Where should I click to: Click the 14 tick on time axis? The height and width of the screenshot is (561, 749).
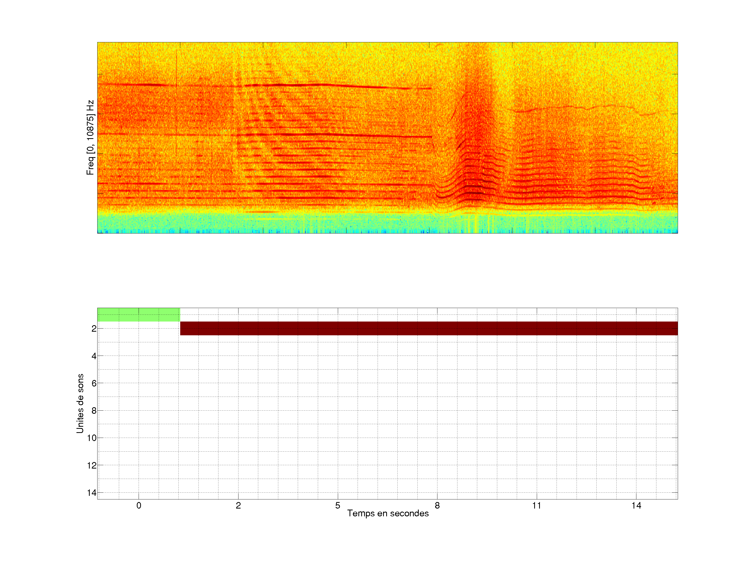click(x=636, y=505)
